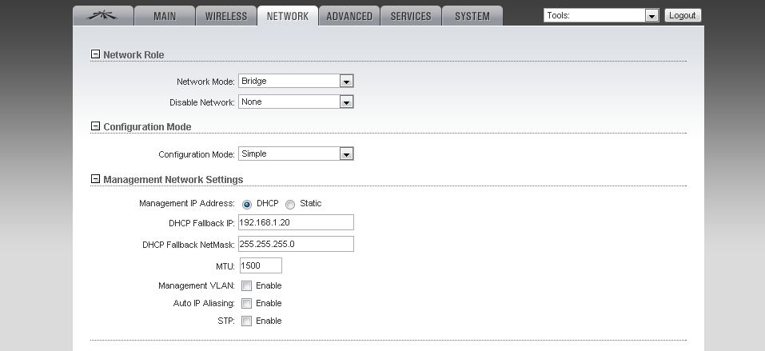
Task: Enable the Management VLAN checkbox
Action: tap(247, 285)
